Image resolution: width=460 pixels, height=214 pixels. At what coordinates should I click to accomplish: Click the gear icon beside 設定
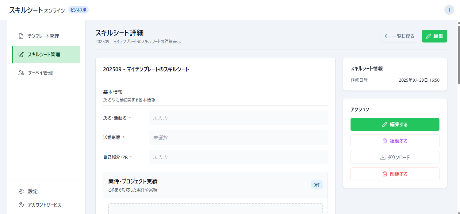pos(21,191)
